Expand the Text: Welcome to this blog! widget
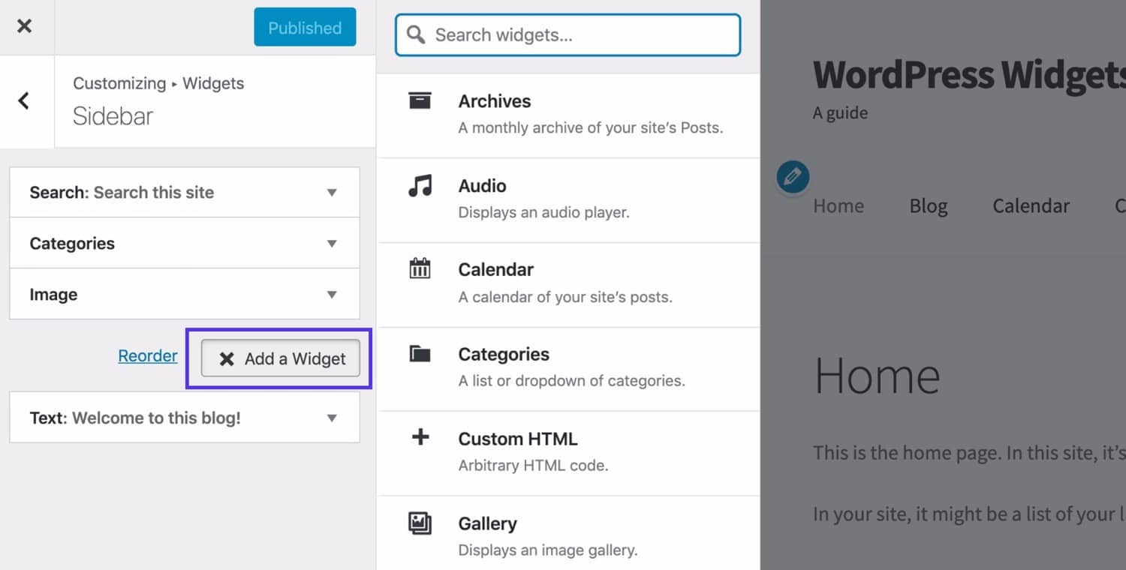The image size is (1126, 570). [332, 418]
